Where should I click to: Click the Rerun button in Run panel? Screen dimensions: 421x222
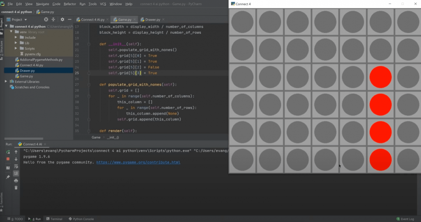[x=8, y=152]
